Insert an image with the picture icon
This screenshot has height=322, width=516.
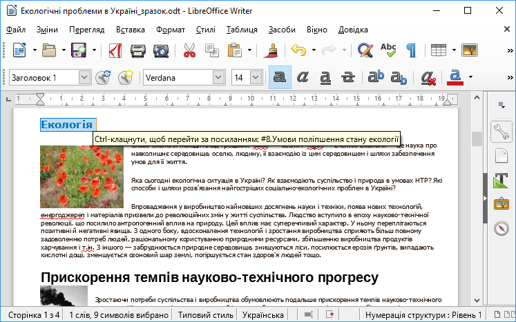pyautogui.click(x=470, y=50)
